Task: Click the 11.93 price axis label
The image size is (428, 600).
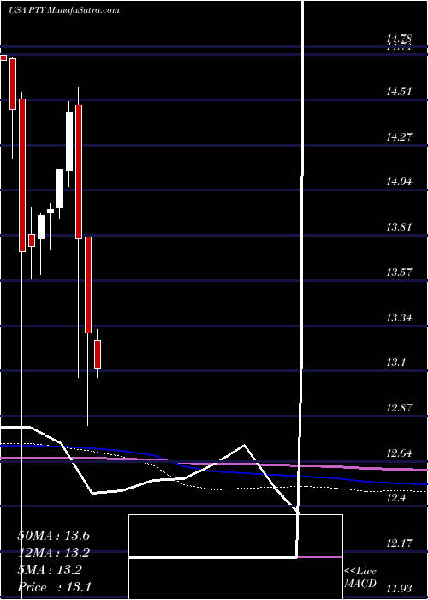Action: pos(399,588)
